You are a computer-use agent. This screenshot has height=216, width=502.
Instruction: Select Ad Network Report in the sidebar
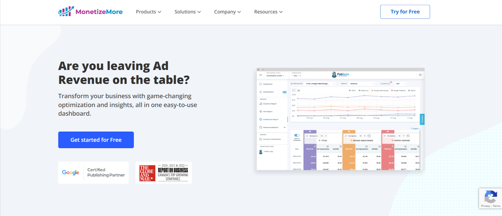click(x=269, y=119)
